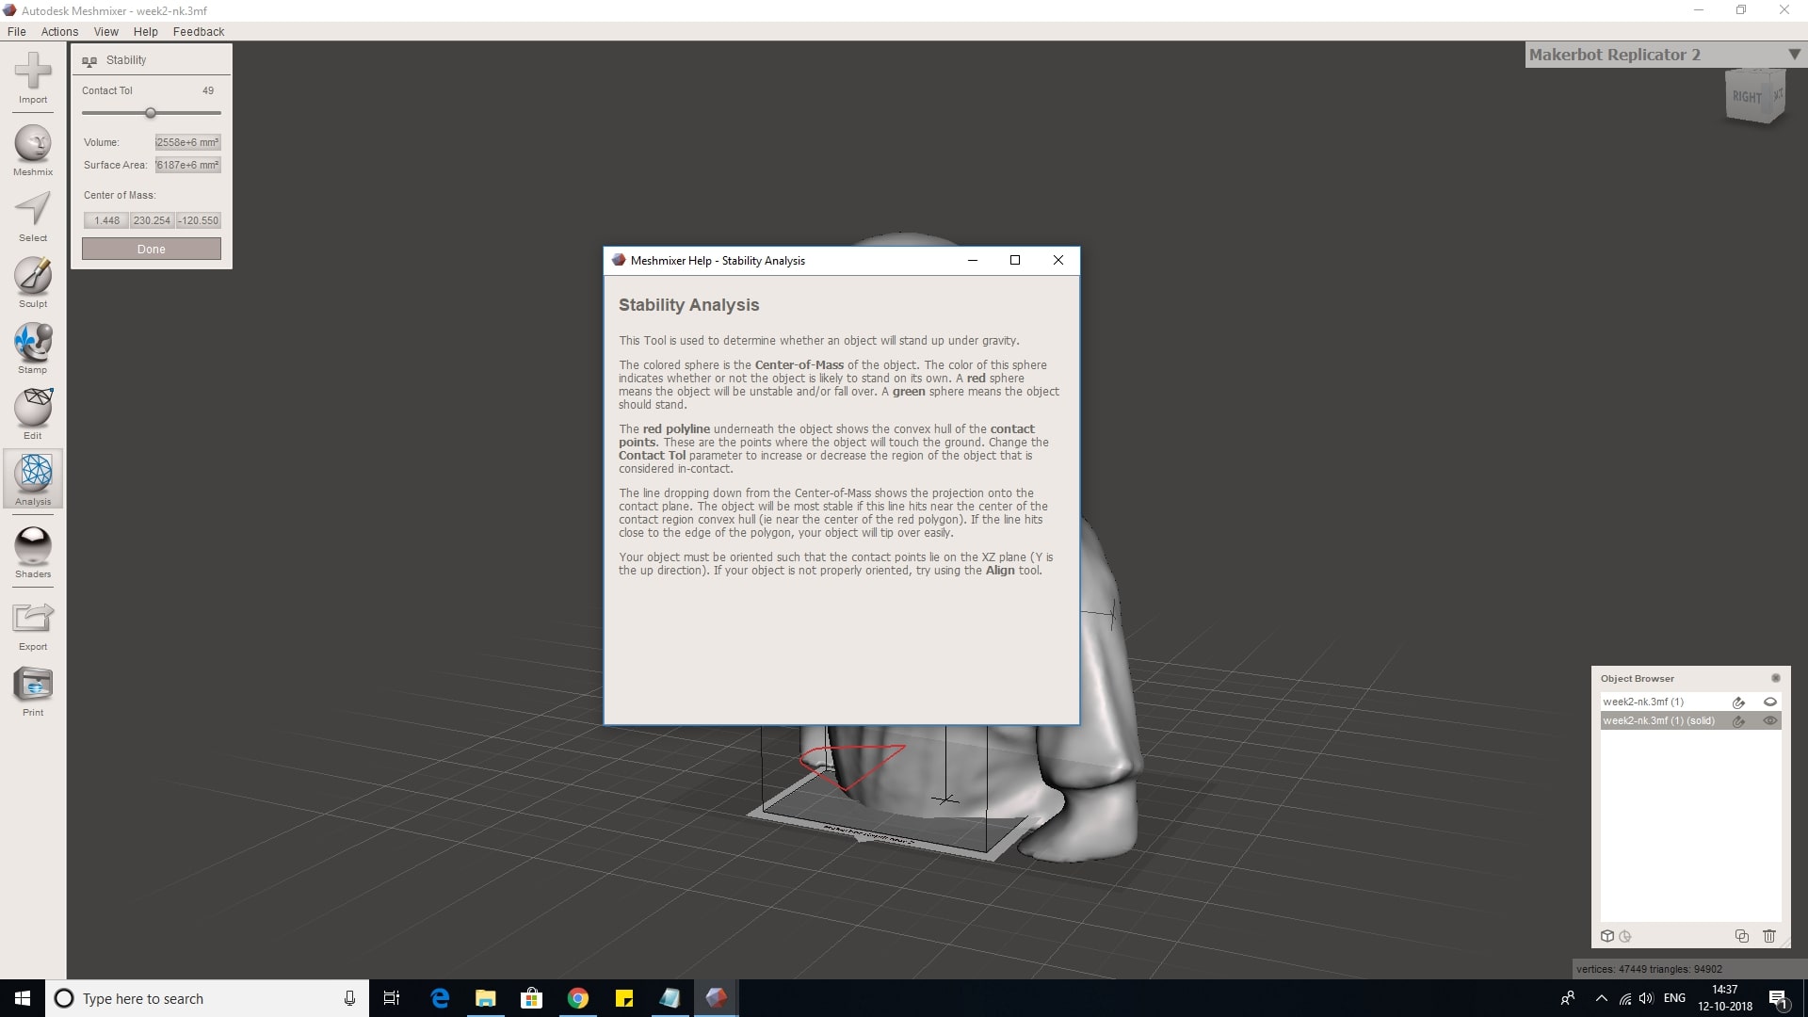Open the Feedback menu
The image size is (1808, 1017).
(x=198, y=31)
